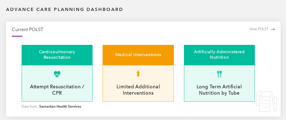Click the Samaritan Health Services data source

click(x=60, y=106)
